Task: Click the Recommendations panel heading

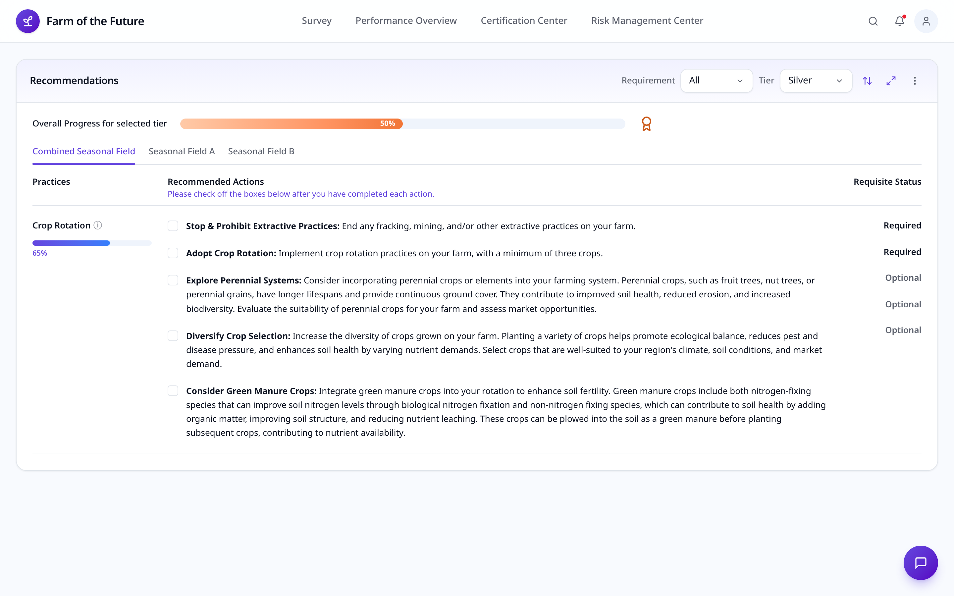Action: click(x=74, y=81)
